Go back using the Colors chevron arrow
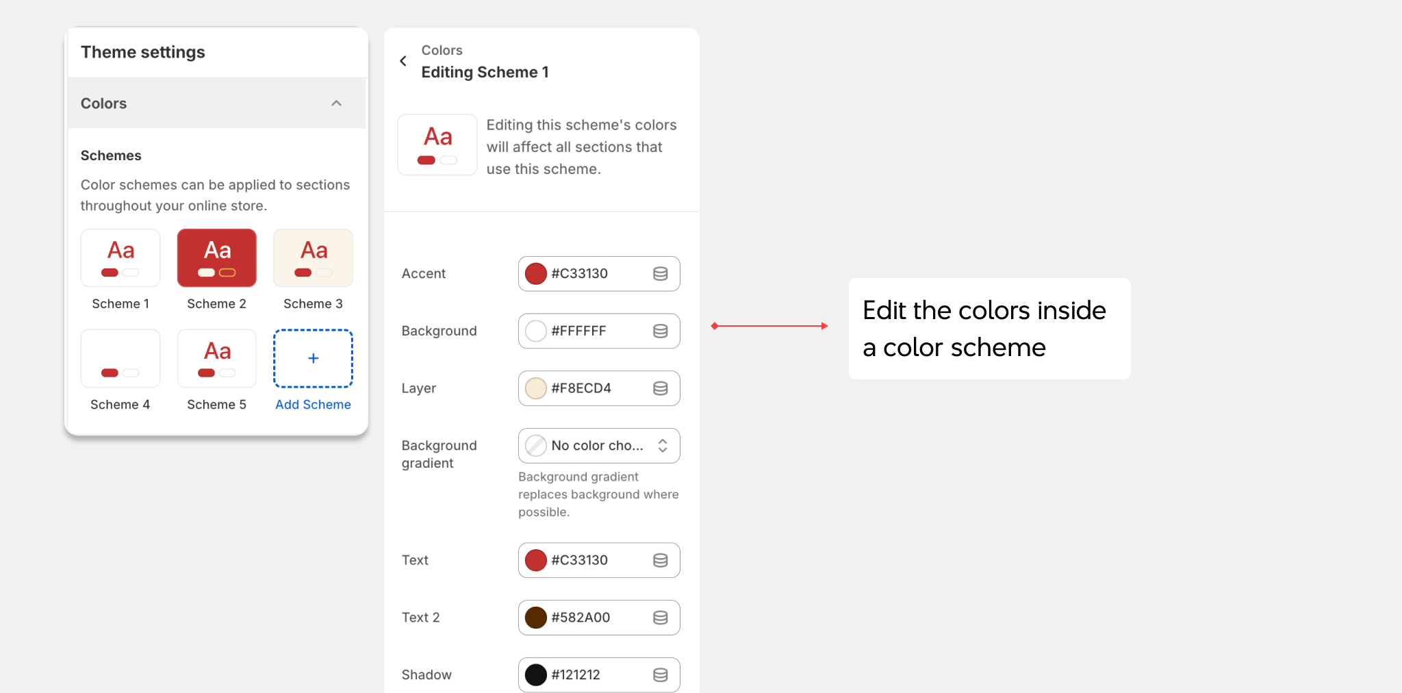Screen dimensions: 1402x693 [403, 61]
